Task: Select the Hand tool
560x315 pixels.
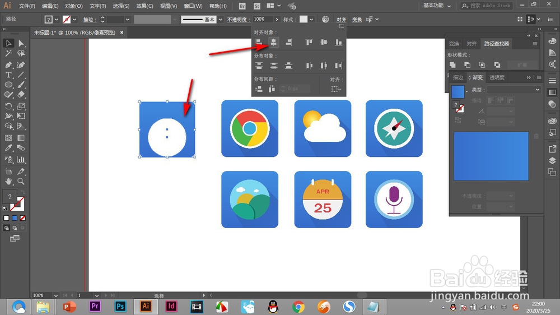Action: click(8, 181)
